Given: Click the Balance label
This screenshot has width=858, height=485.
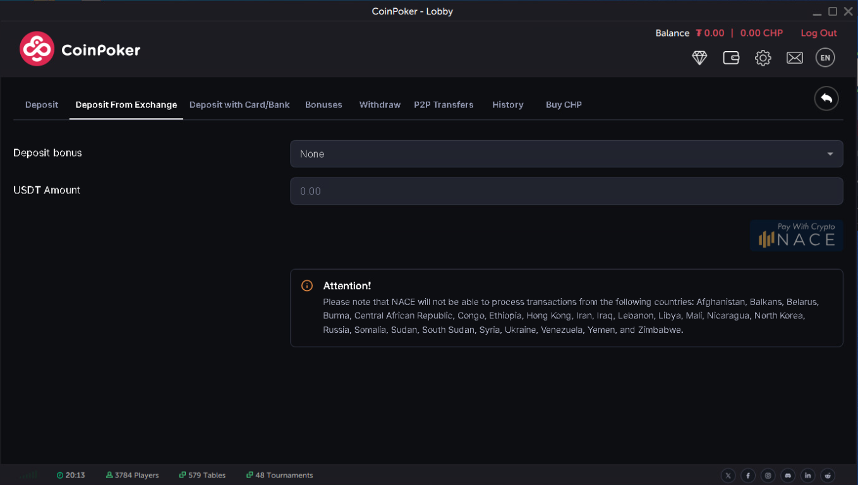Looking at the screenshot, I should (672, 33).
